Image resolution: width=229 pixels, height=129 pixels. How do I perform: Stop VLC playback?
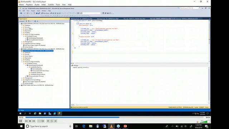pos(30,121)
